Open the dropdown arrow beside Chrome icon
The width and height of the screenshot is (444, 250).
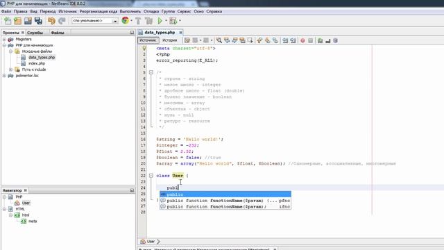131,21
